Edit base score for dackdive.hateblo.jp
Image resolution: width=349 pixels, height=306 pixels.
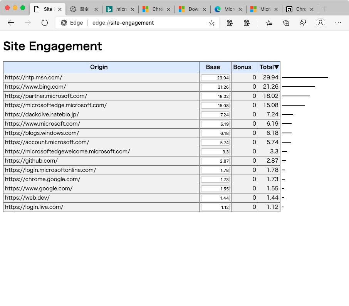point(215,115)
